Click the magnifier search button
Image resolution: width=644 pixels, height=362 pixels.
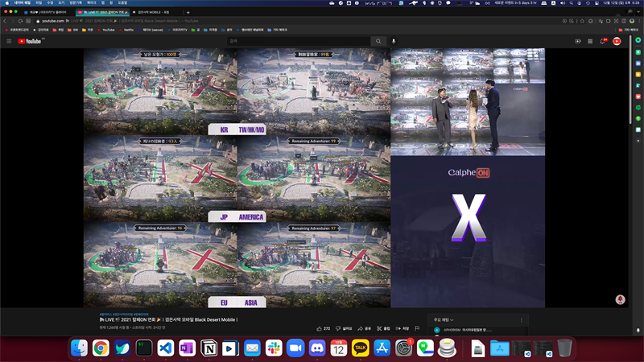tap(378, 41)
